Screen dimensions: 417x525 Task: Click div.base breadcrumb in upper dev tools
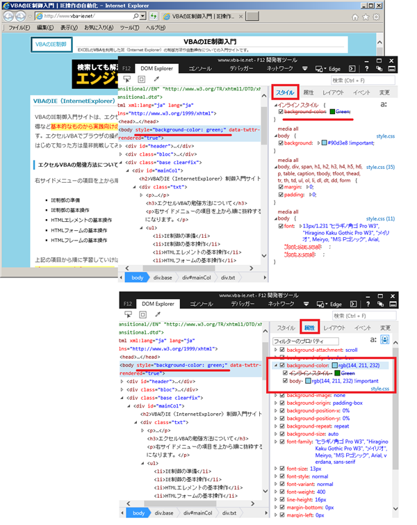pyautogui.click(x=163, y=277)
